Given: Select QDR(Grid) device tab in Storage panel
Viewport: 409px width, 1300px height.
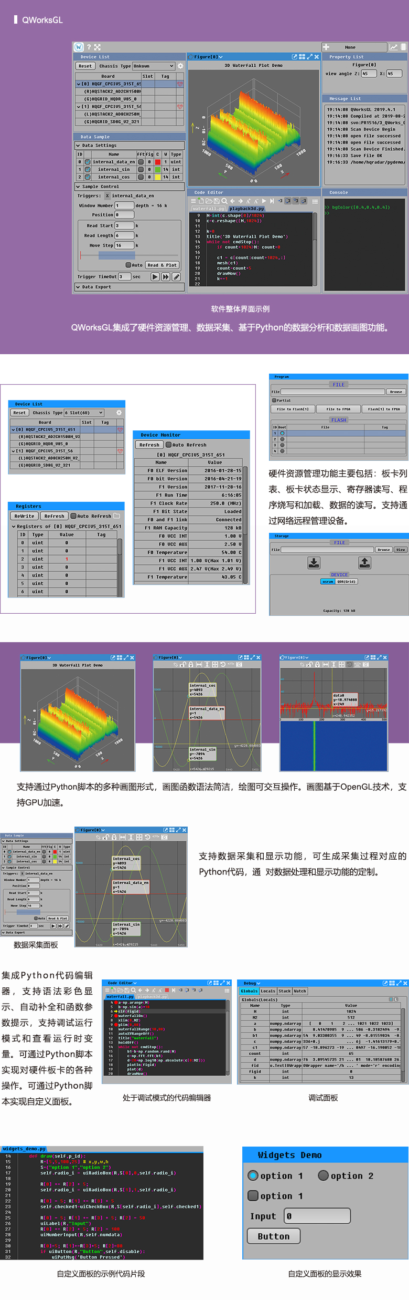Looking at the screenshot, I should tap(346, 581).
